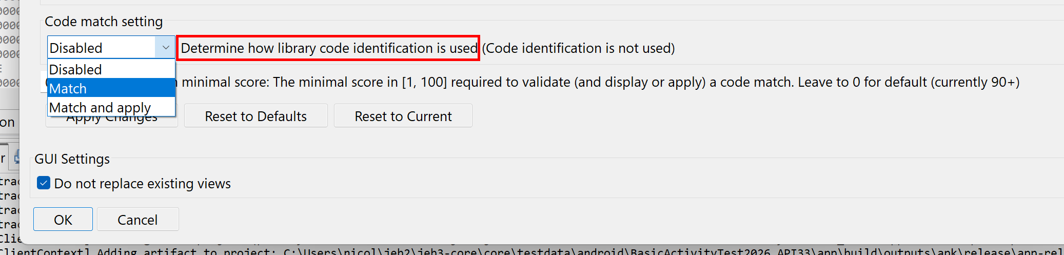Confirm the dialog with OK
The image size is (1064, 255).
click(x=63, y=220)
